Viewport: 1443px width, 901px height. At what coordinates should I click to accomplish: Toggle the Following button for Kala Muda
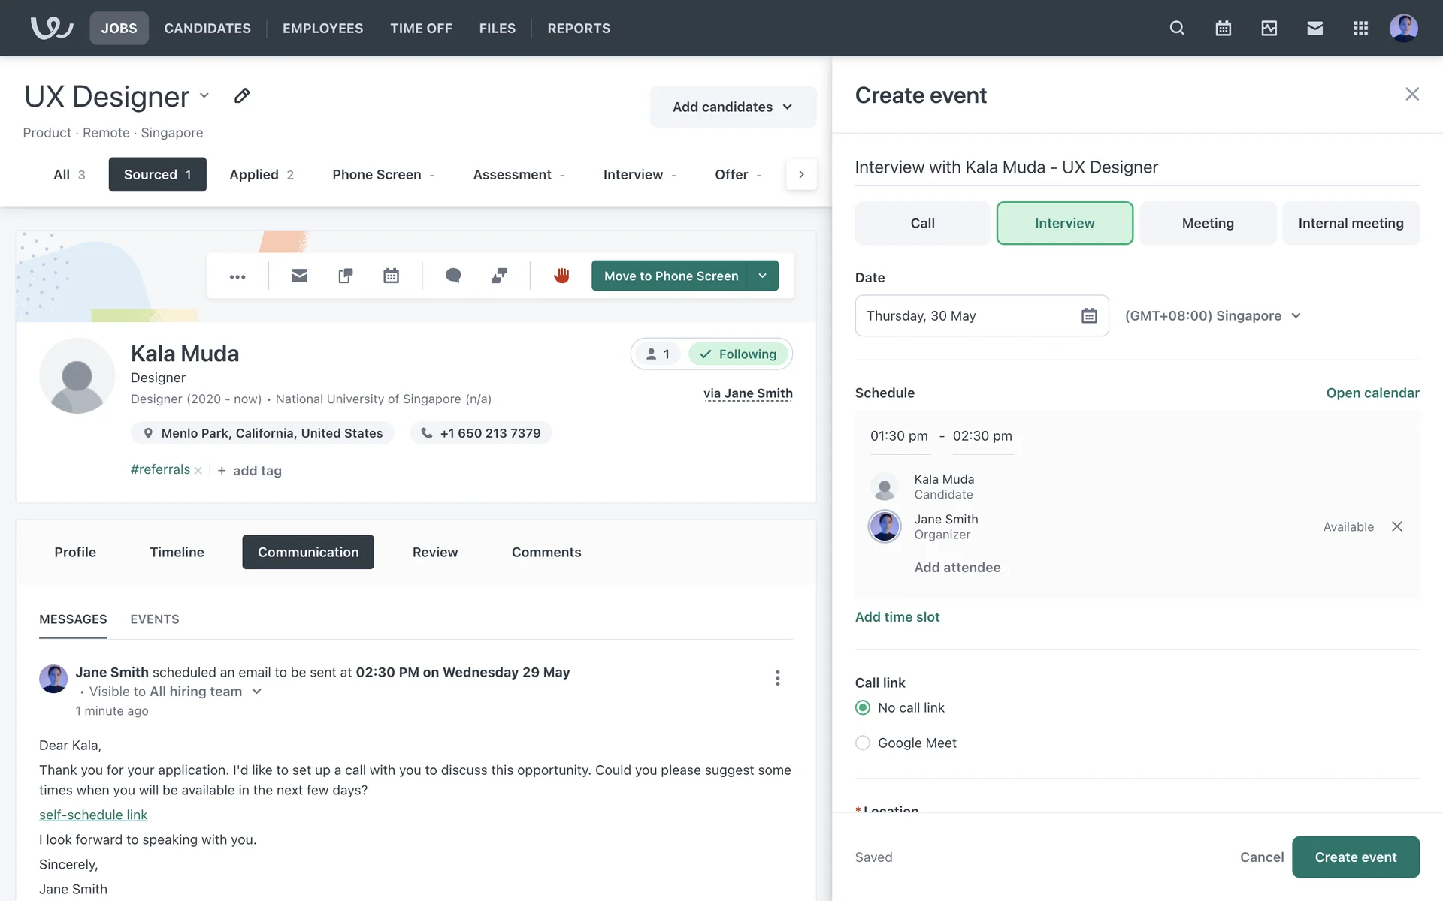coord(738,354)
